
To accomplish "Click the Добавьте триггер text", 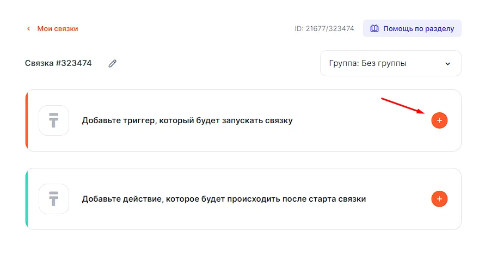I will click(x=187, y=120).
